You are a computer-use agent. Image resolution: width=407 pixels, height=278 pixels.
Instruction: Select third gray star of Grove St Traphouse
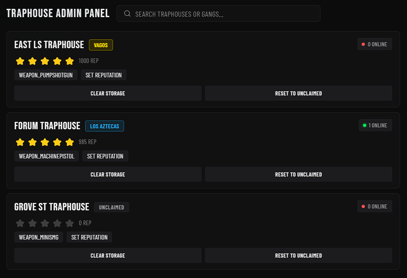45,223
